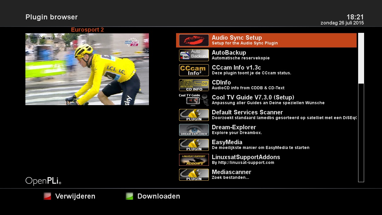Click the CD INFO disc icon
The width and height of the screenshot is (382, 215).
[x=194, y=85]
